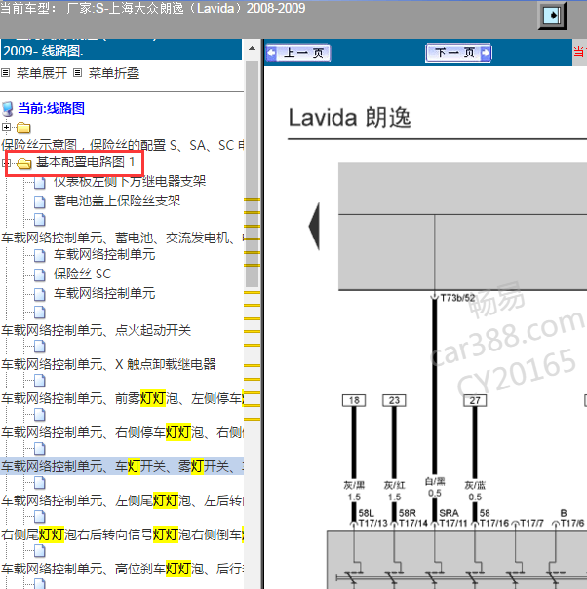Click terminal label T17/16
The image size is (587, 589).
494,523
